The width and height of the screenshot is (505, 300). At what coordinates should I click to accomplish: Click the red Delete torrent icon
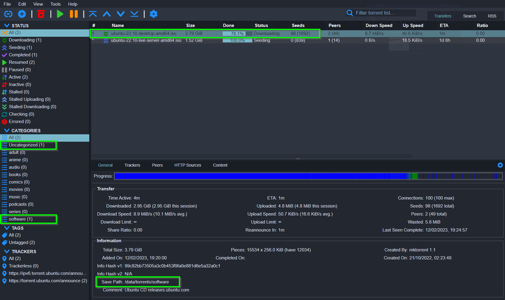click(x=41, y=14)
